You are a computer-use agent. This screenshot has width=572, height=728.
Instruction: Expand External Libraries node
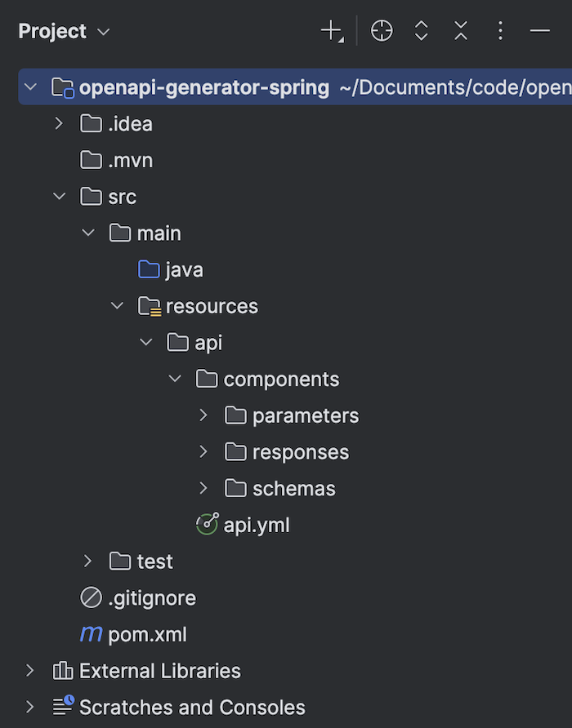click(30, 671)
